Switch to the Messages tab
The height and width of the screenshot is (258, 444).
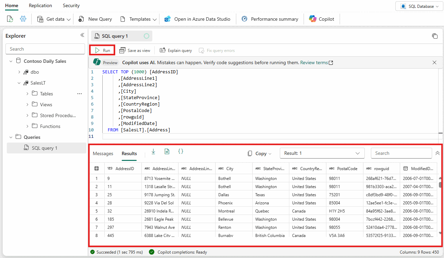(x=103, y=153)
